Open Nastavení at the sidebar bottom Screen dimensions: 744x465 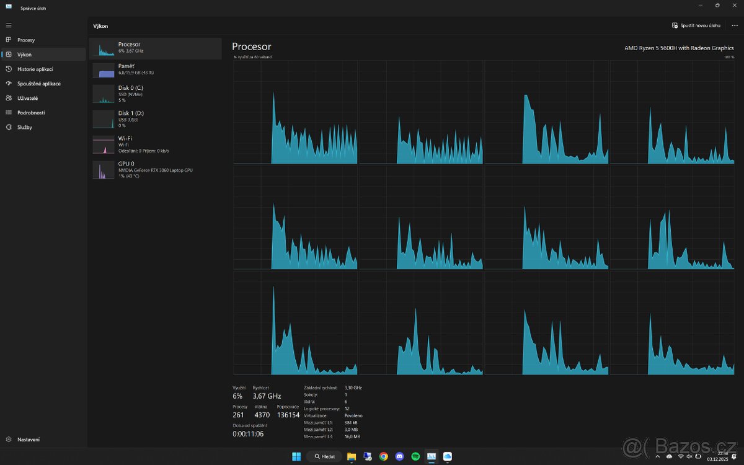pos(28,440)
